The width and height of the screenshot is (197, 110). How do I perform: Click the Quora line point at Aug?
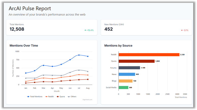pyautogui.click(x=88, y=80)
